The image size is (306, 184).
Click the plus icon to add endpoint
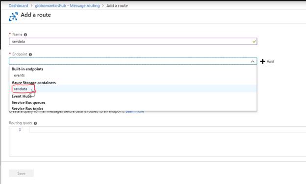[263, 61]
